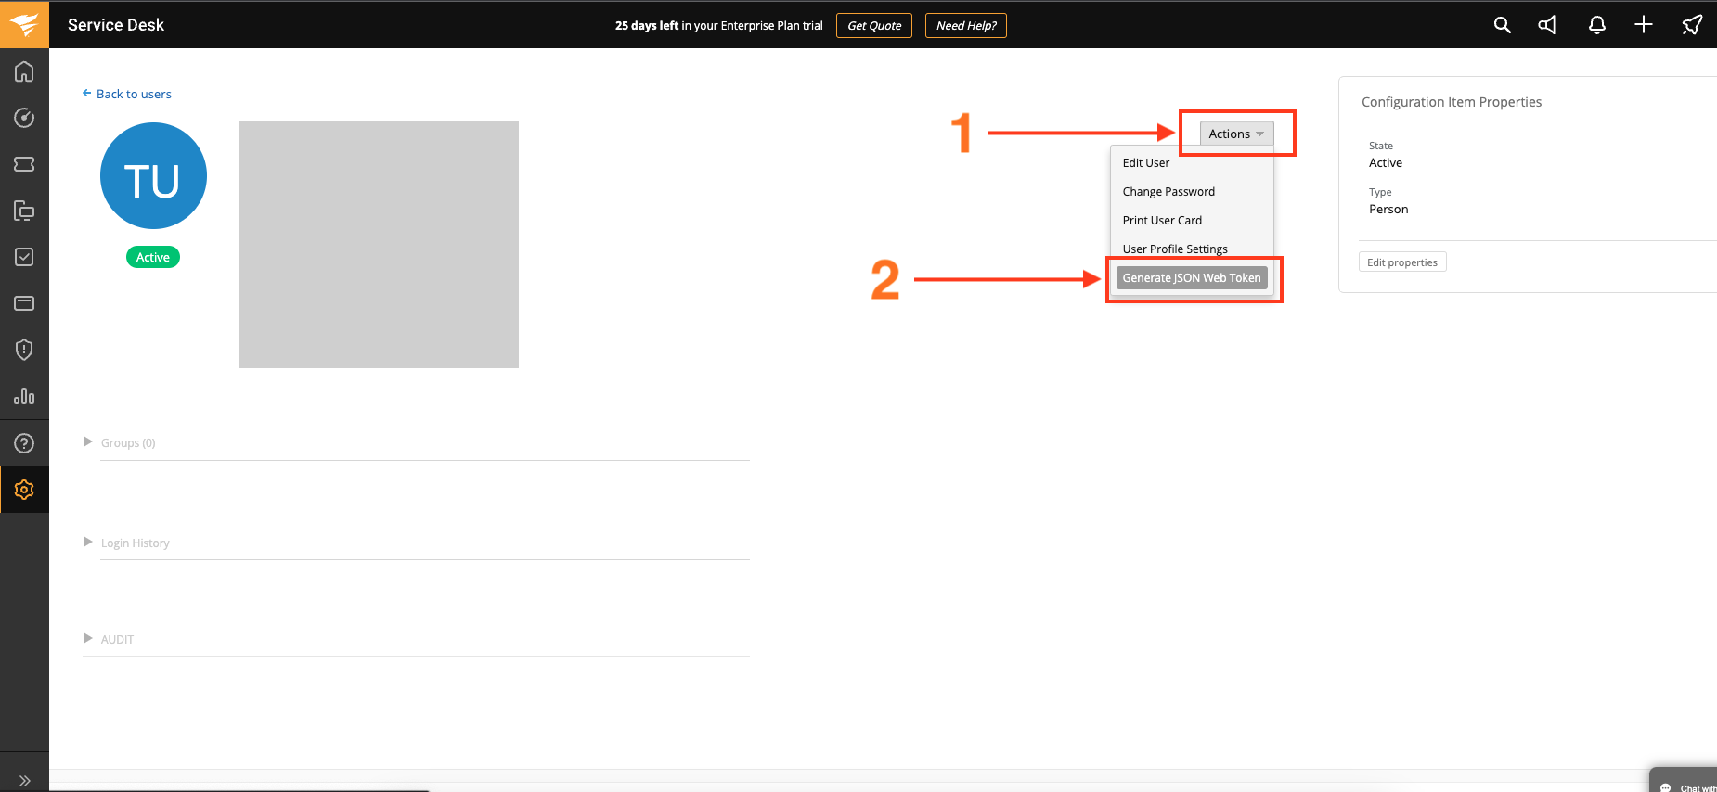Image resolution: width=1717 pixels, height=792 pixels.
Task: Click the Edit properties button
Action: (1402, 262)
